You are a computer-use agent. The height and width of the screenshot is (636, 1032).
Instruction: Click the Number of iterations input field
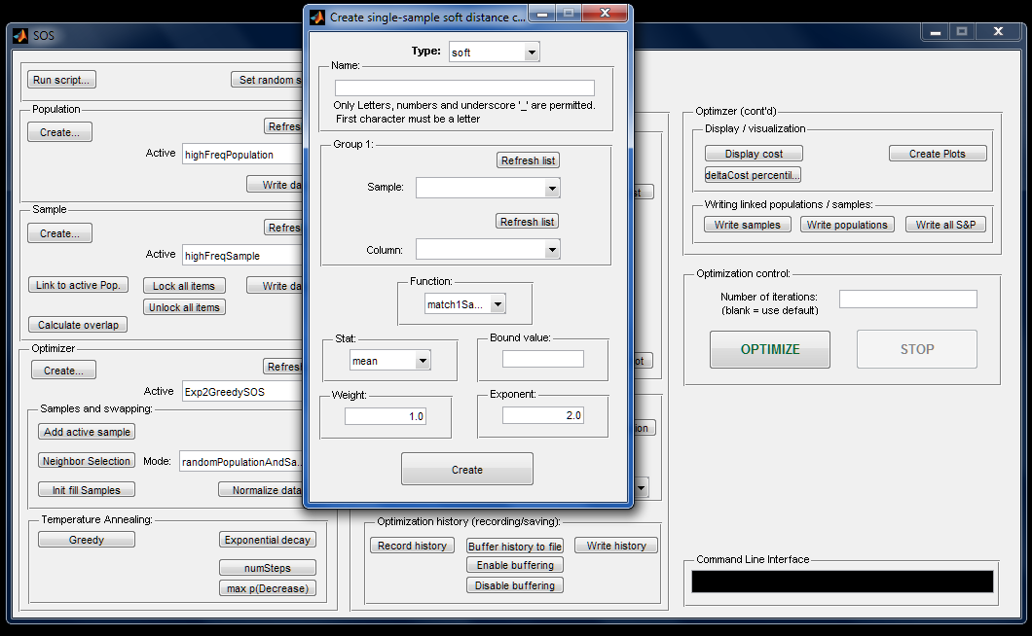click(907, 299)
